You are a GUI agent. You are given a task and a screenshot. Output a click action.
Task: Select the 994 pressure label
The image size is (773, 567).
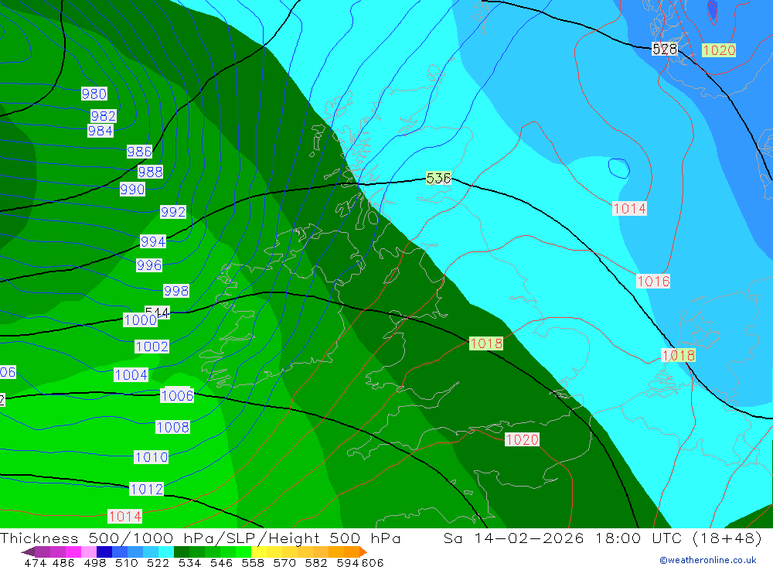click(153, 242)
